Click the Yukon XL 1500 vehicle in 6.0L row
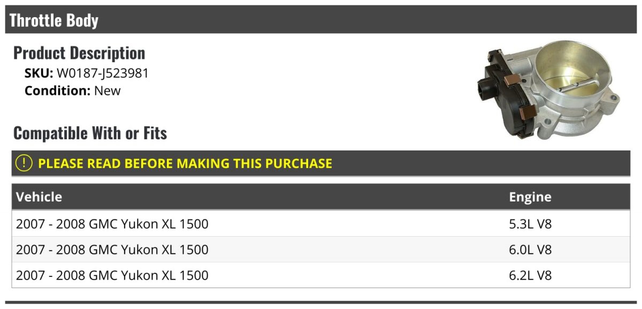The width and height of the screenshot is (642, 309). click(x=112, y=250)
